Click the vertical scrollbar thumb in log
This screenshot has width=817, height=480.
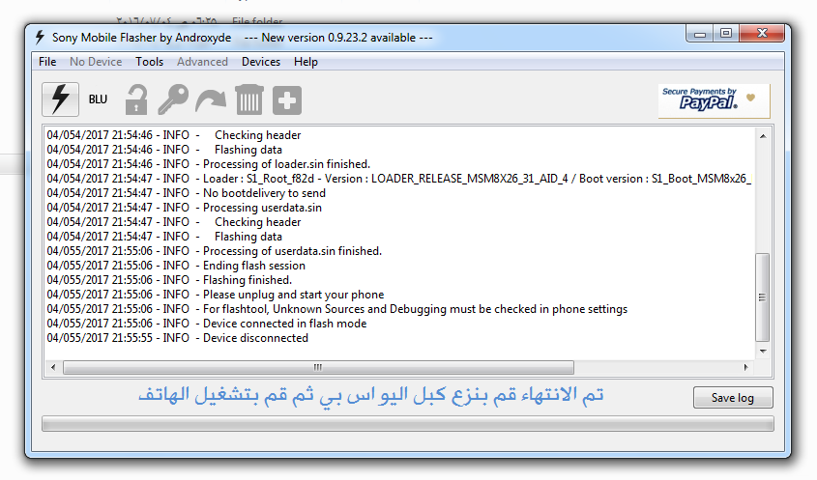coord(763,297)
